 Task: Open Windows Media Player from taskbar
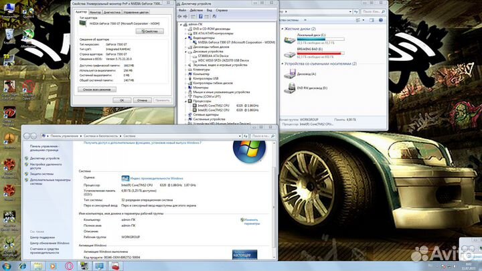point(53,266)
